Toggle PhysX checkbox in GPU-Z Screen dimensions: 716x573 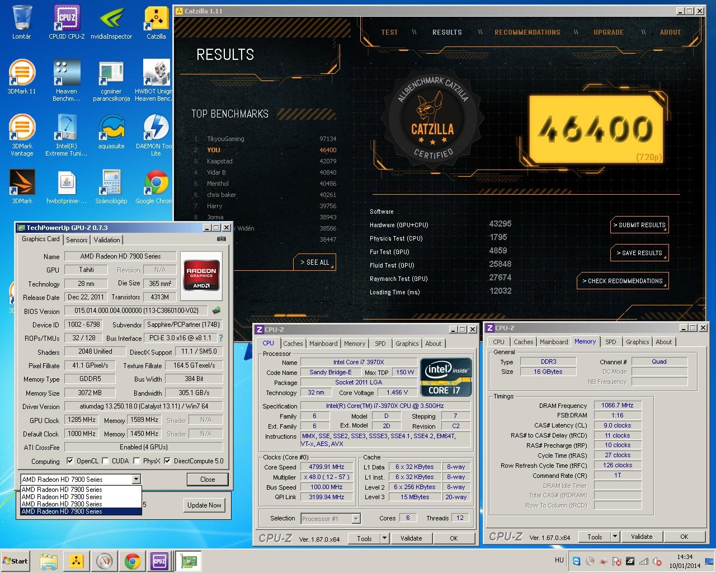(136, 461)
